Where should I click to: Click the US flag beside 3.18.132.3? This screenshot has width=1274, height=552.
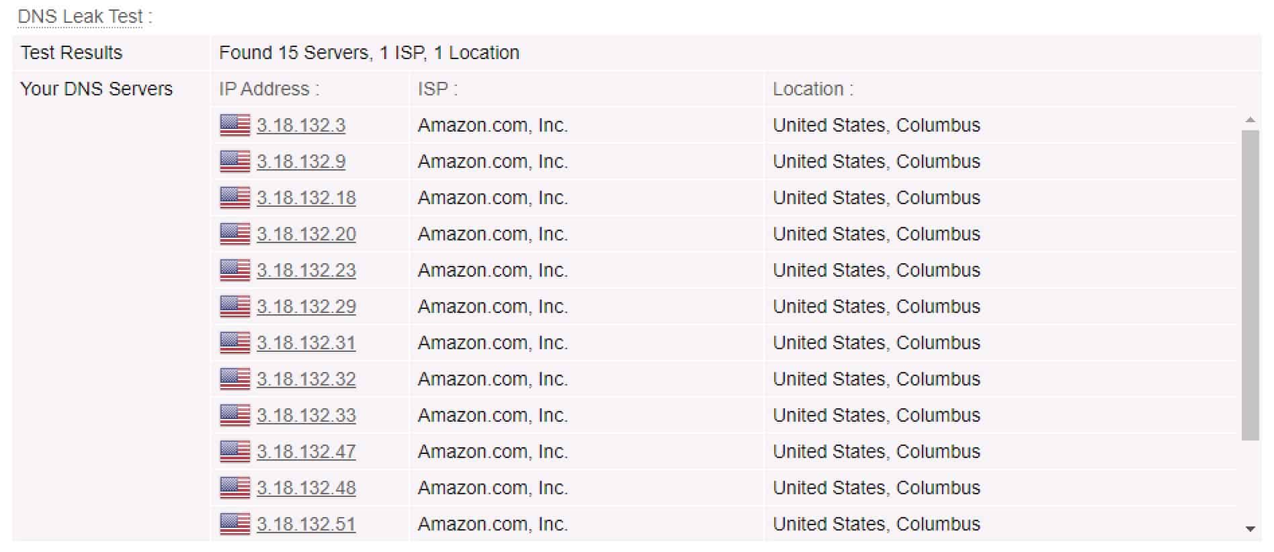point(235,125)
